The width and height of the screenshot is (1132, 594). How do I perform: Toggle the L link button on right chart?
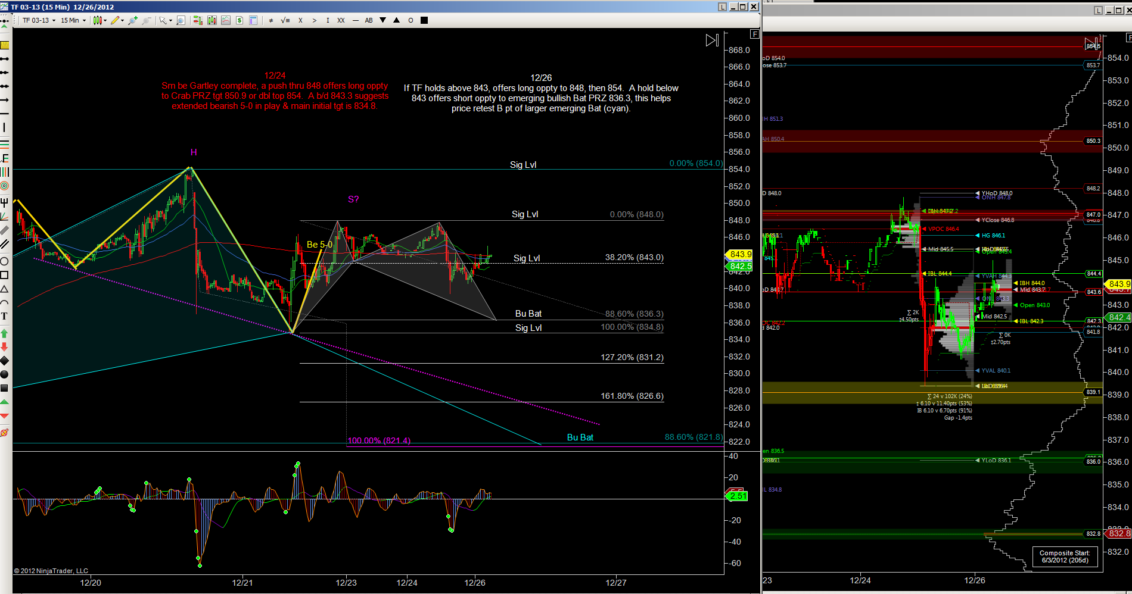tap(1098, 10)
